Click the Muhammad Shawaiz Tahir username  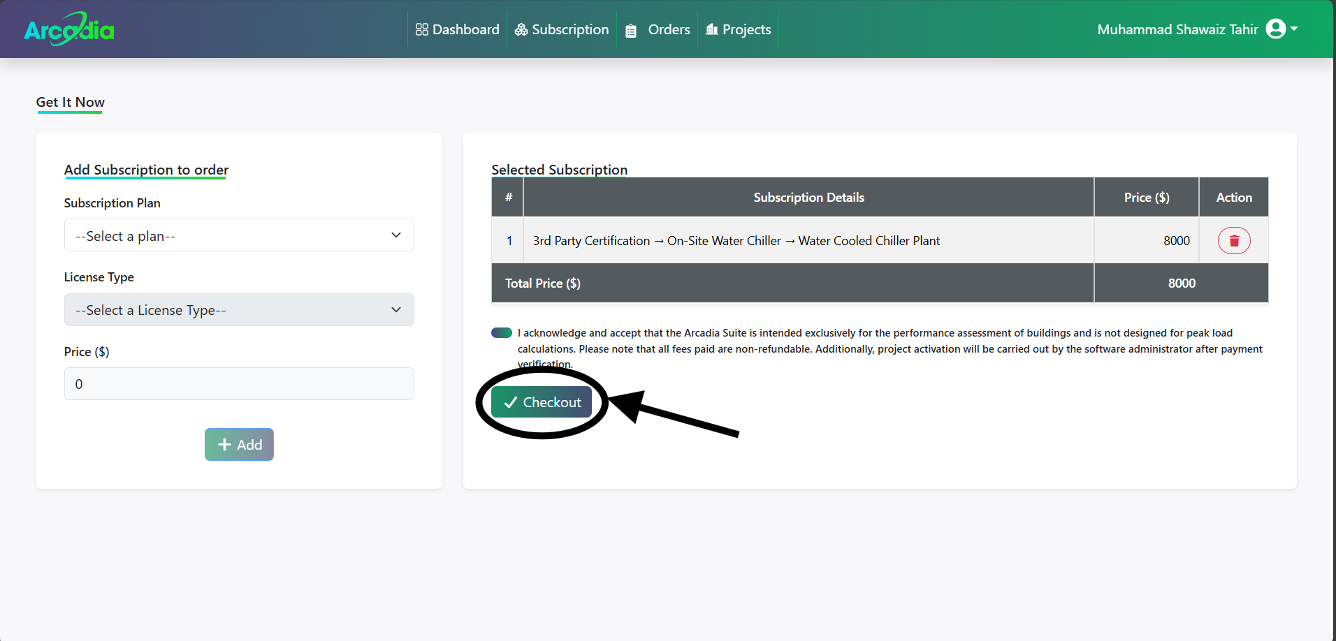click(x=1177, y=29)
